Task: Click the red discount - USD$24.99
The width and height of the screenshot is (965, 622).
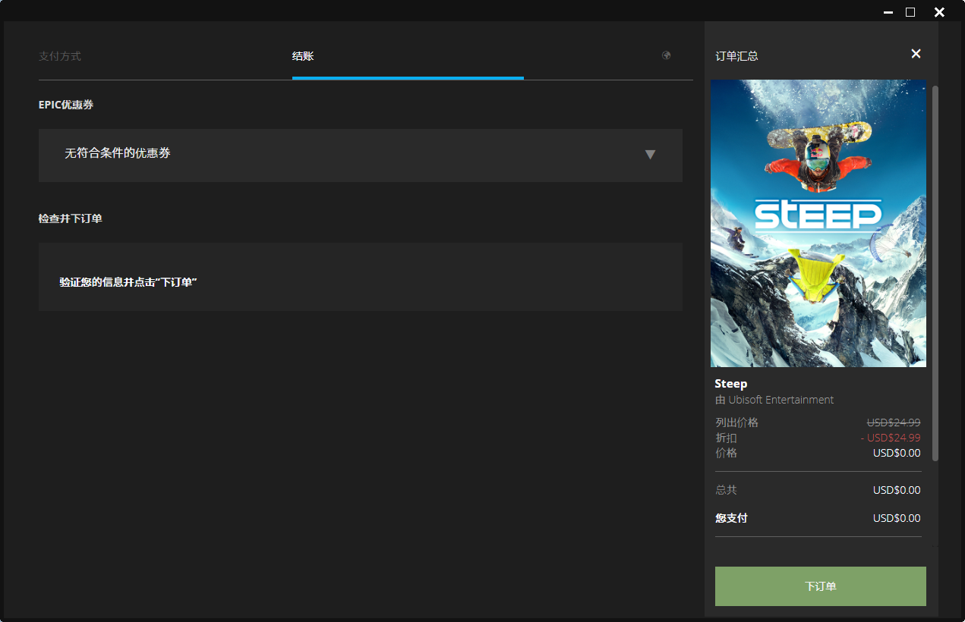Action: pyautogui.click(x=891, y=438)
